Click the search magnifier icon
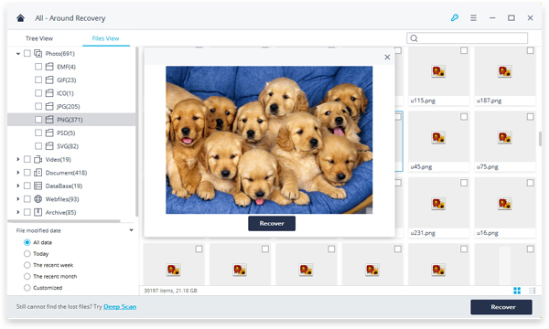The width and height of the screenshot is (549, 329). [x=414, y=38]
